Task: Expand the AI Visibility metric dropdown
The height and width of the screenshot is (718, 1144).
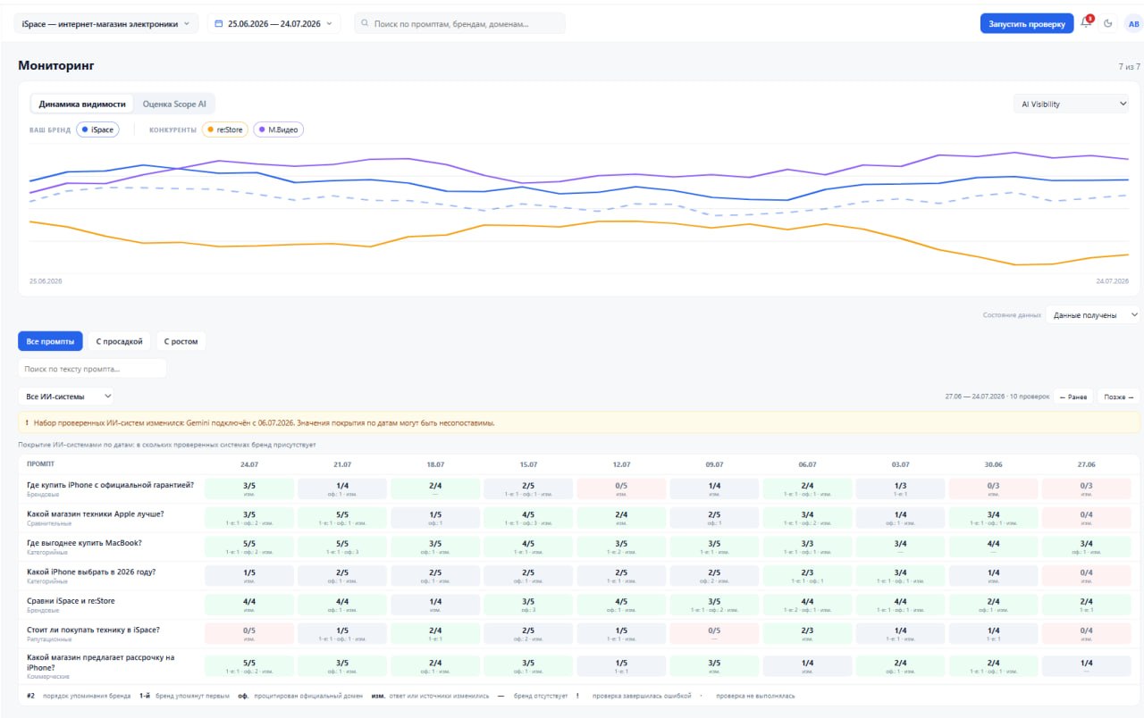Action: 1071,104
